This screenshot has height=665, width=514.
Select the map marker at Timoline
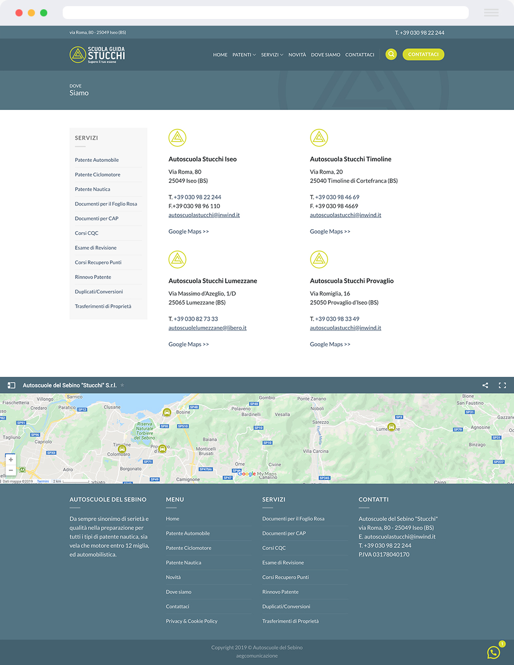[x=122, y=449]
